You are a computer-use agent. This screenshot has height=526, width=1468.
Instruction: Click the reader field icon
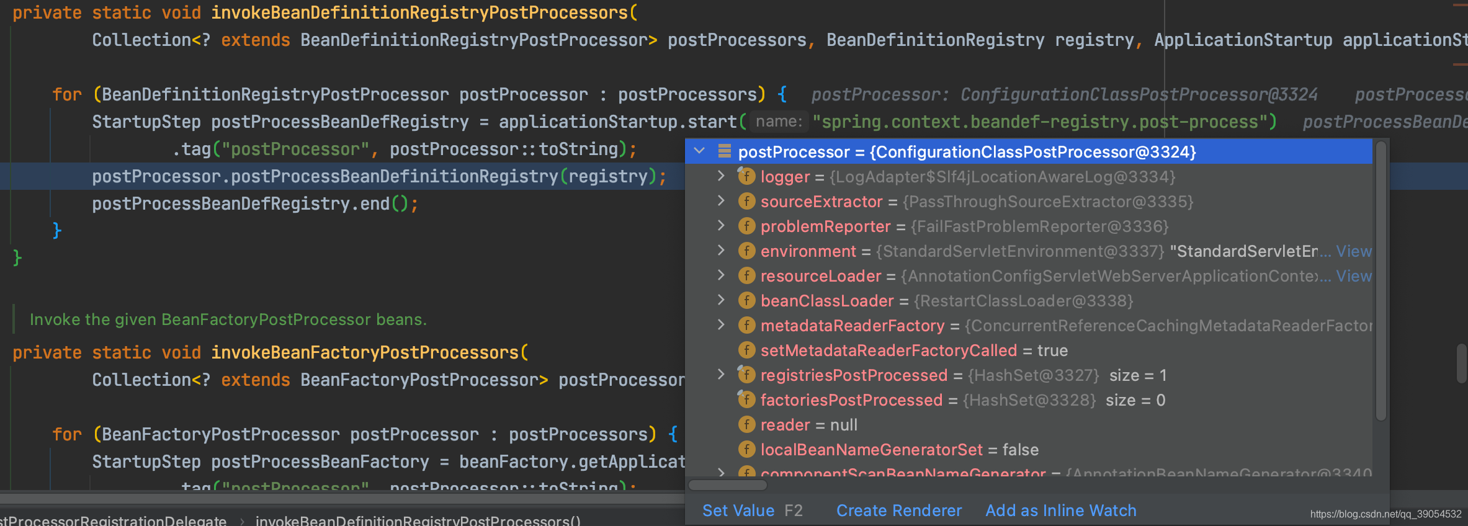(x=746, y=424)
